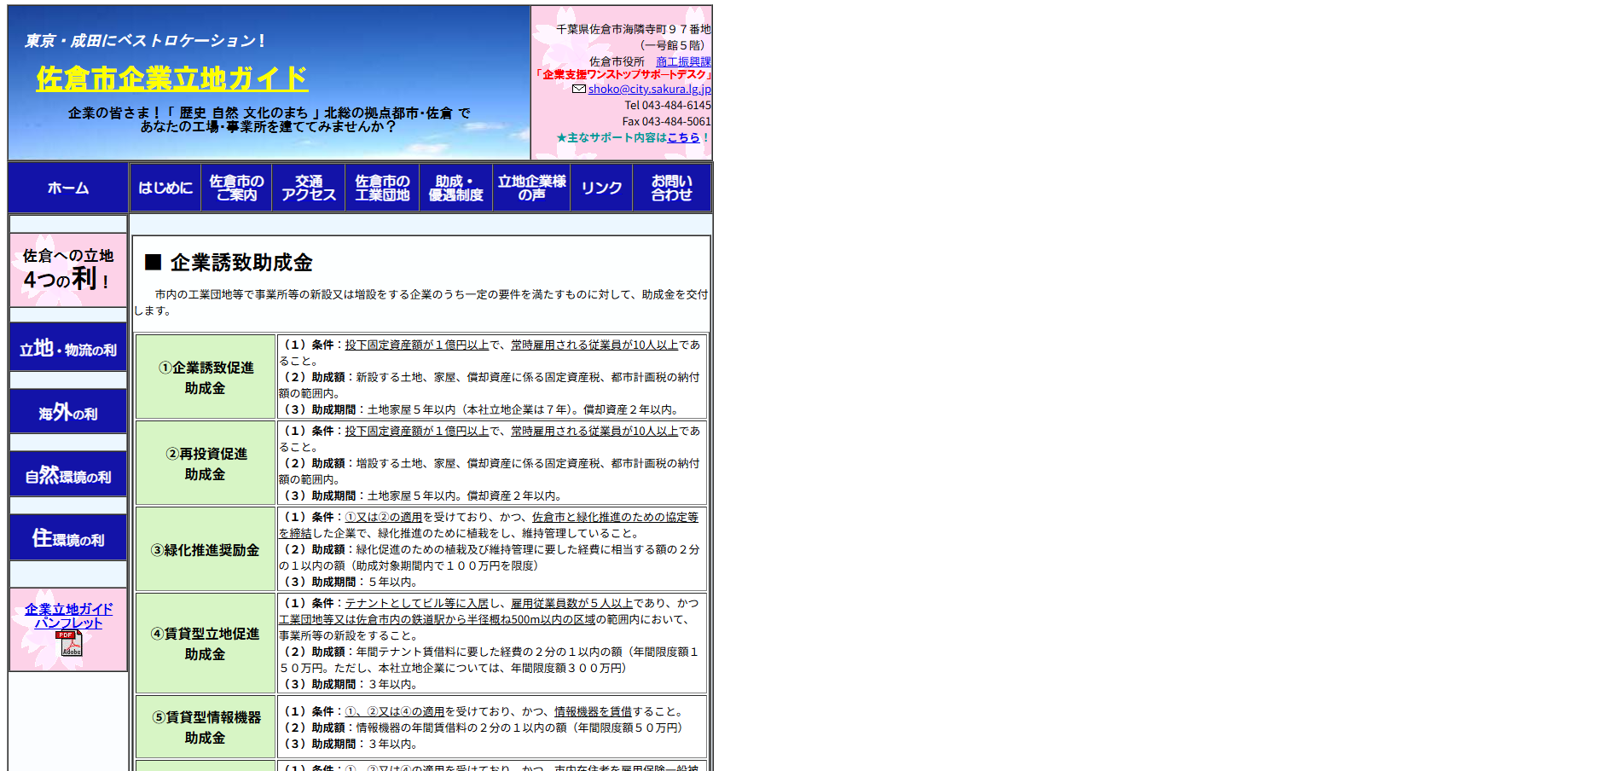The height and width of the screenshot is (771, 1617).
Task: Open the 住環境の利 sidebar button
Action: point(68,537)
